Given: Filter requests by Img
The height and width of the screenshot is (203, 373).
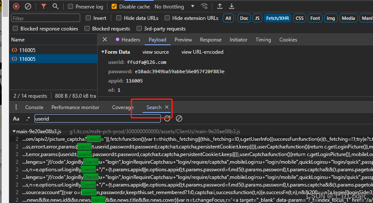Looking at the screenshot, I should 331,18.
